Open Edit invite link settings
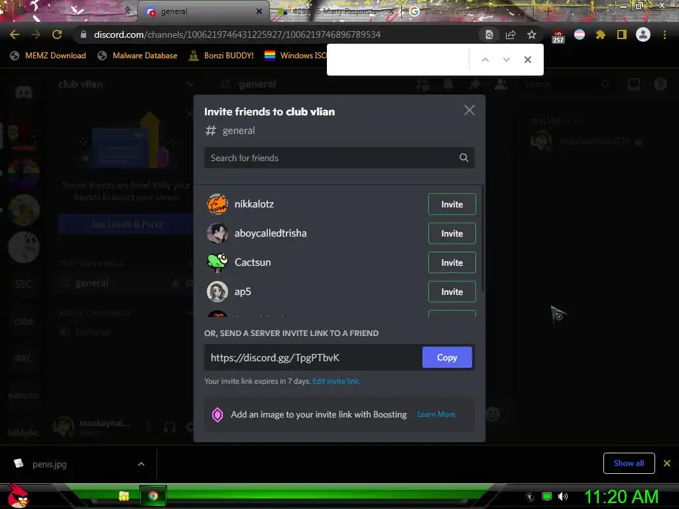Image resolution: width=679 pixels, height=509 pixels. [x=336, y=381]
